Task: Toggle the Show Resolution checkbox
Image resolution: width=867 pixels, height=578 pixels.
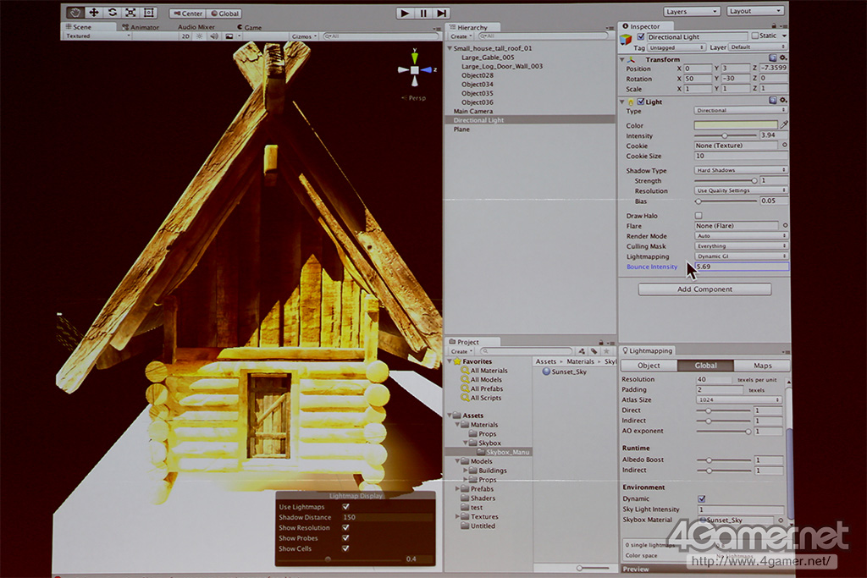Action: tap(345, 528)
